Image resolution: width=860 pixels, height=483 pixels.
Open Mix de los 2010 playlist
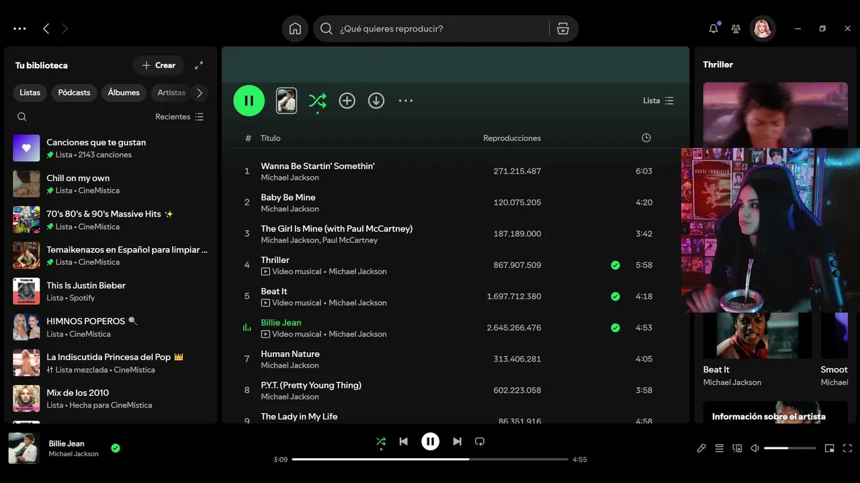point(111,398)
